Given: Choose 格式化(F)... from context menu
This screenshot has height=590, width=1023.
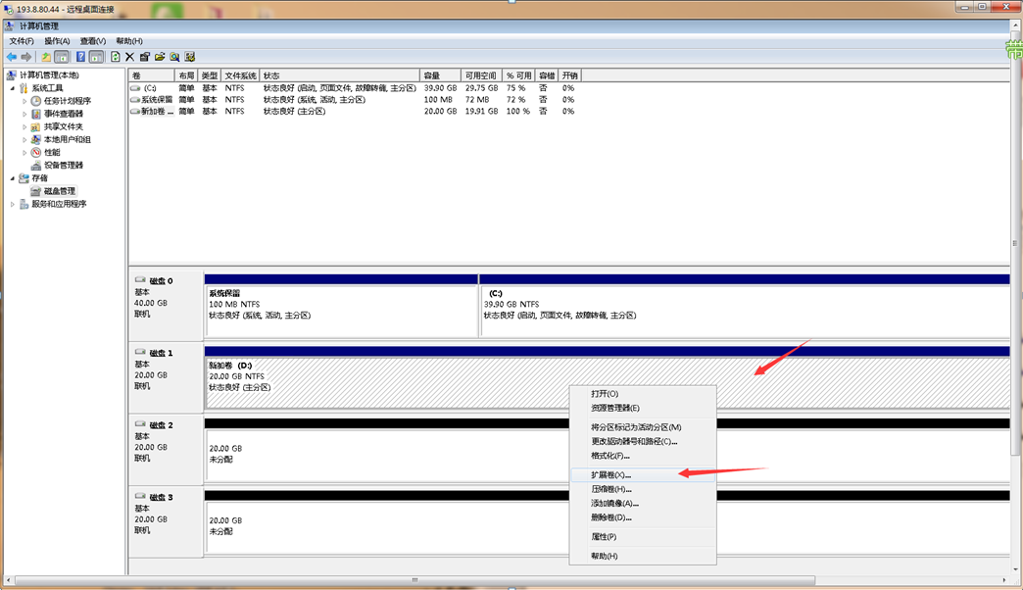Looking at the screenshot, I should click(609, 456).
